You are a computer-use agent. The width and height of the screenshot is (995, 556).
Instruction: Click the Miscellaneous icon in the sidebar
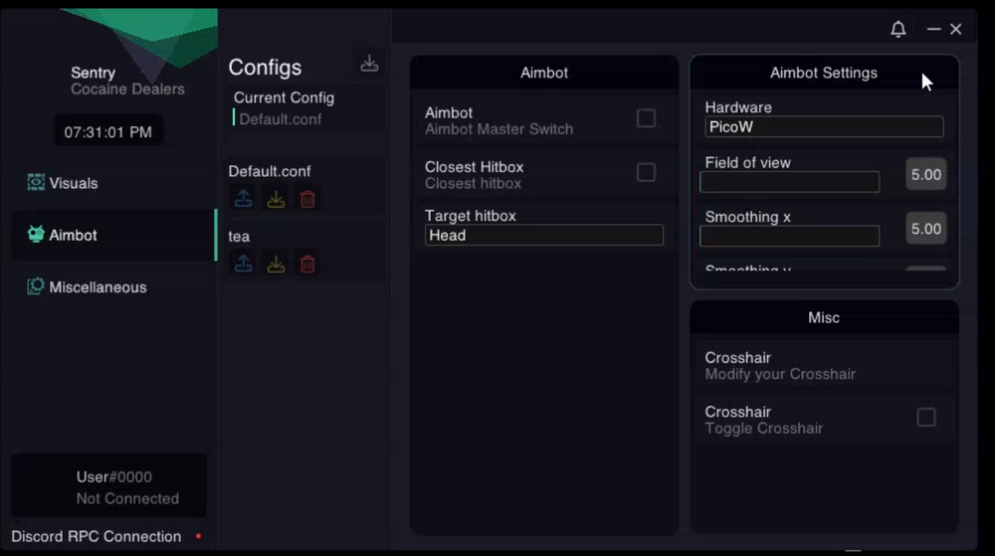36,286
